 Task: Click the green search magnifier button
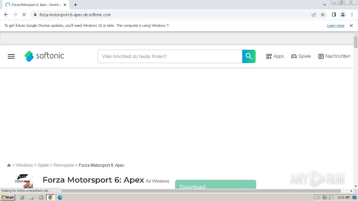tap(249, 56)
